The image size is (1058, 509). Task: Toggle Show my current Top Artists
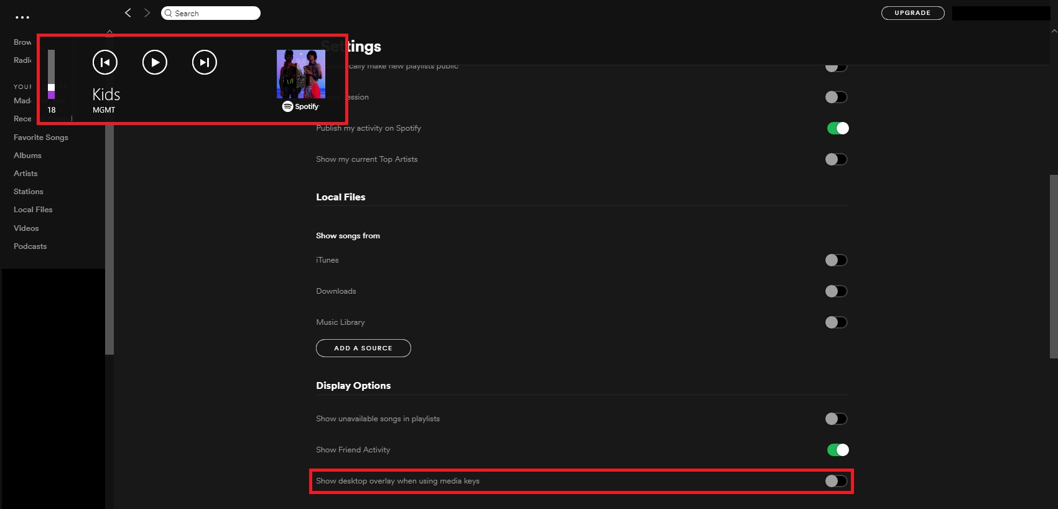tap(836, 159)
